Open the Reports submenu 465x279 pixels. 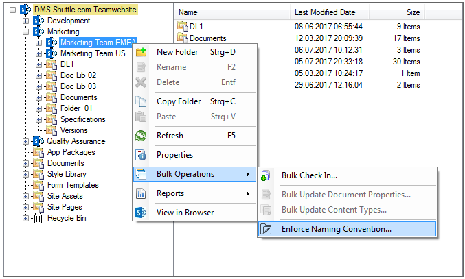tap(195, 193)
